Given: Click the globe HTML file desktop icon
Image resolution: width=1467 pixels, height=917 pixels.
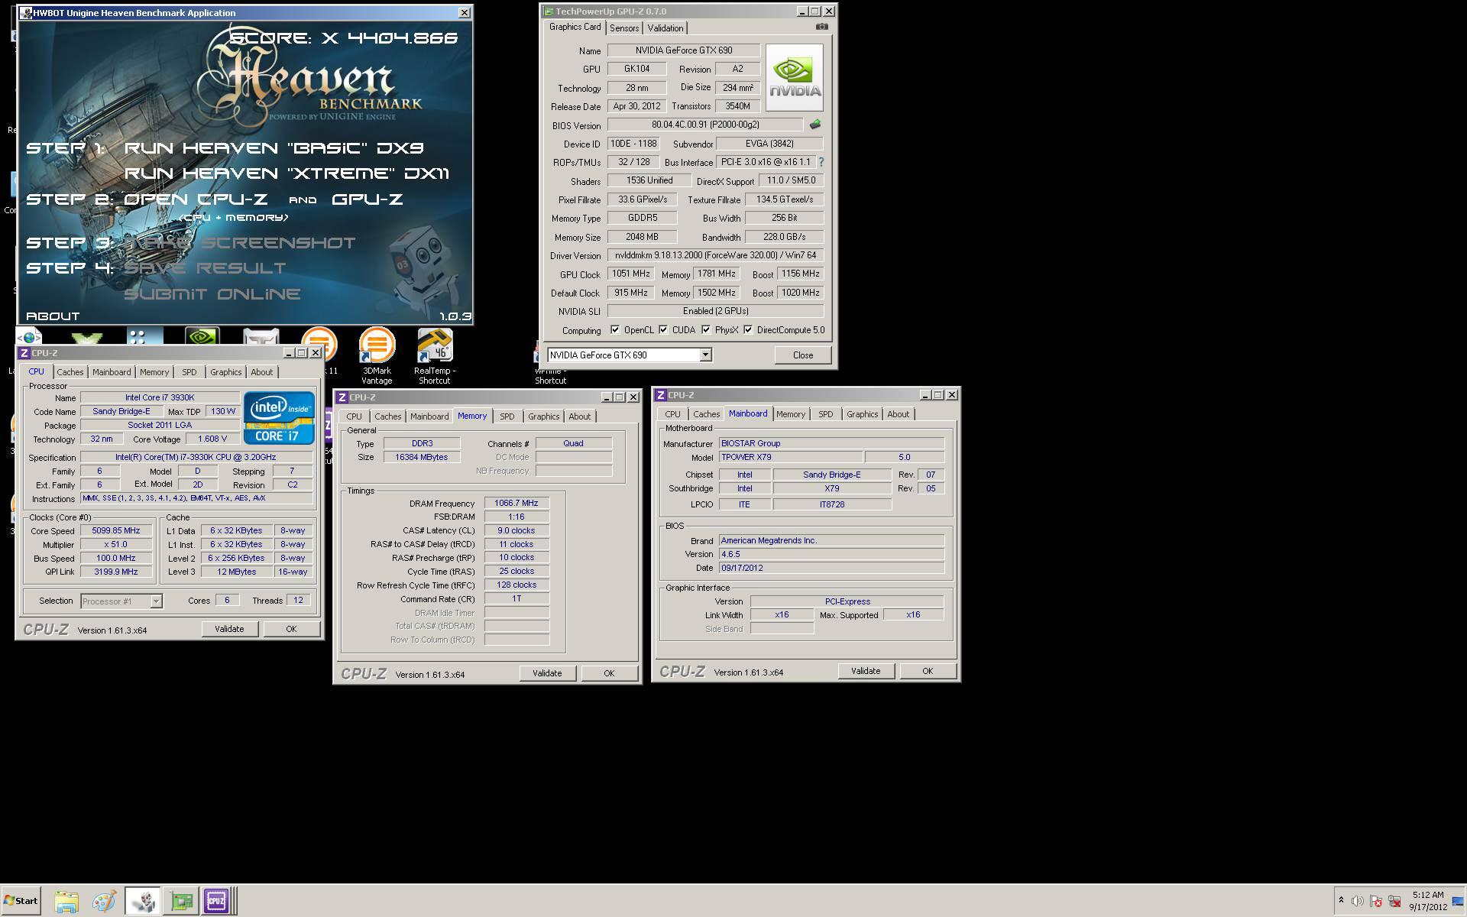Looking at the screenshot, I should 29,336.
